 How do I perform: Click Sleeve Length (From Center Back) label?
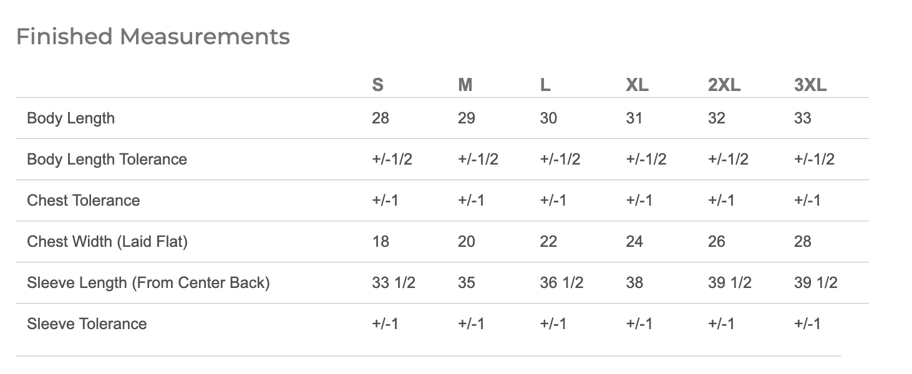[x=148, y=283]
